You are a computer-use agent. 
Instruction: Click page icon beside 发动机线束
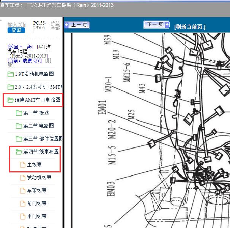coord(23,178)
